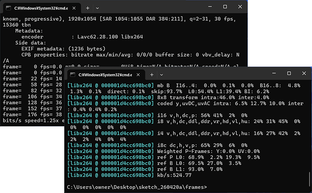
Task: Click the 'Weighted P-Frames: Y:0.0% UV:0.0%' line
Action: [x=163, y=151]
